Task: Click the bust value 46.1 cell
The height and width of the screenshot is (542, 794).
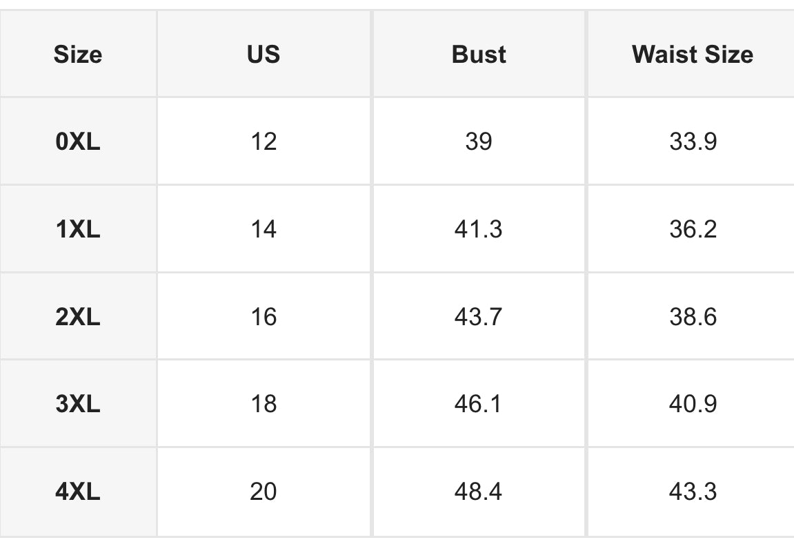Action: 479,404
